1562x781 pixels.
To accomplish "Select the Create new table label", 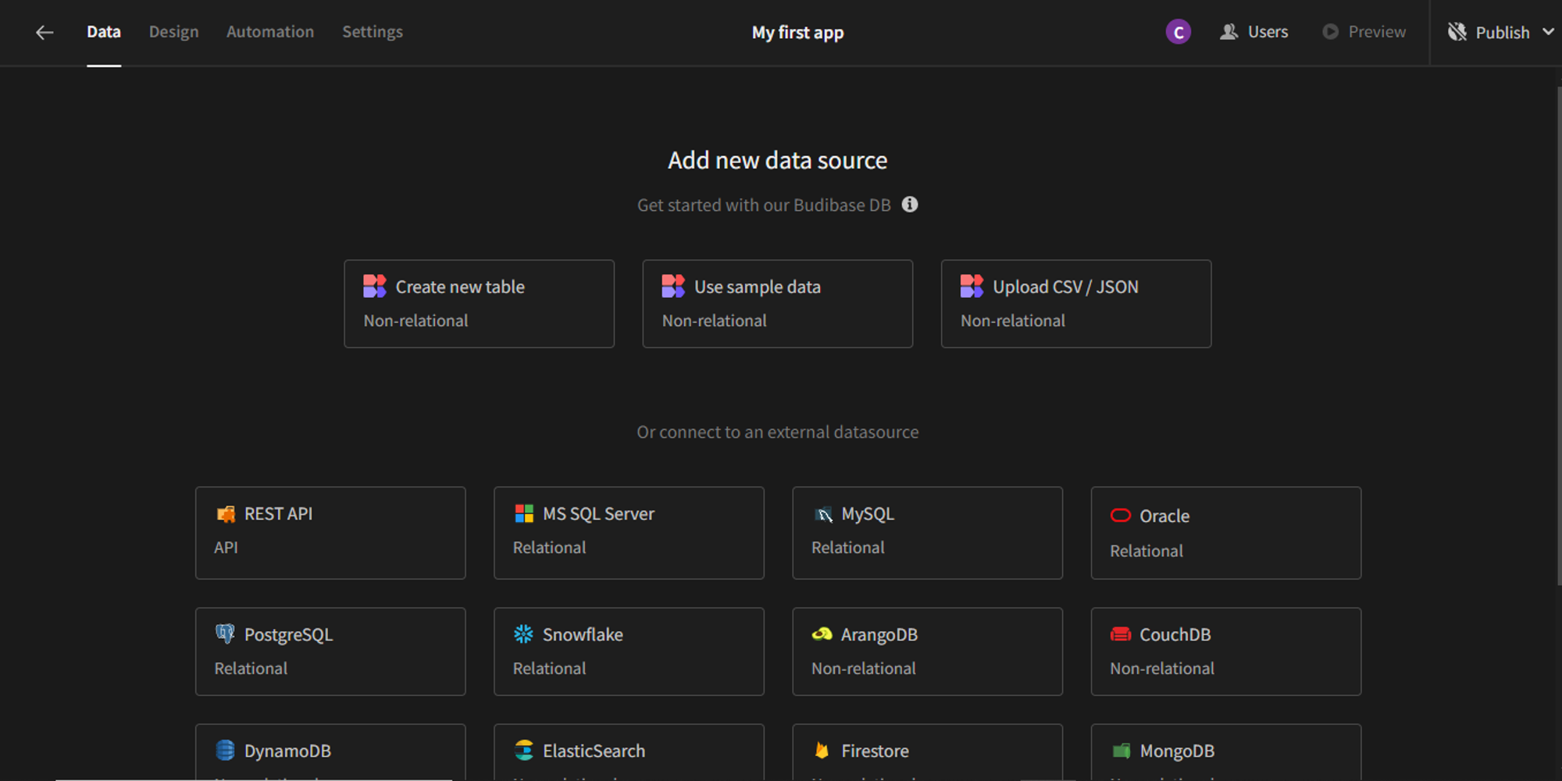I will click(460, 287).
